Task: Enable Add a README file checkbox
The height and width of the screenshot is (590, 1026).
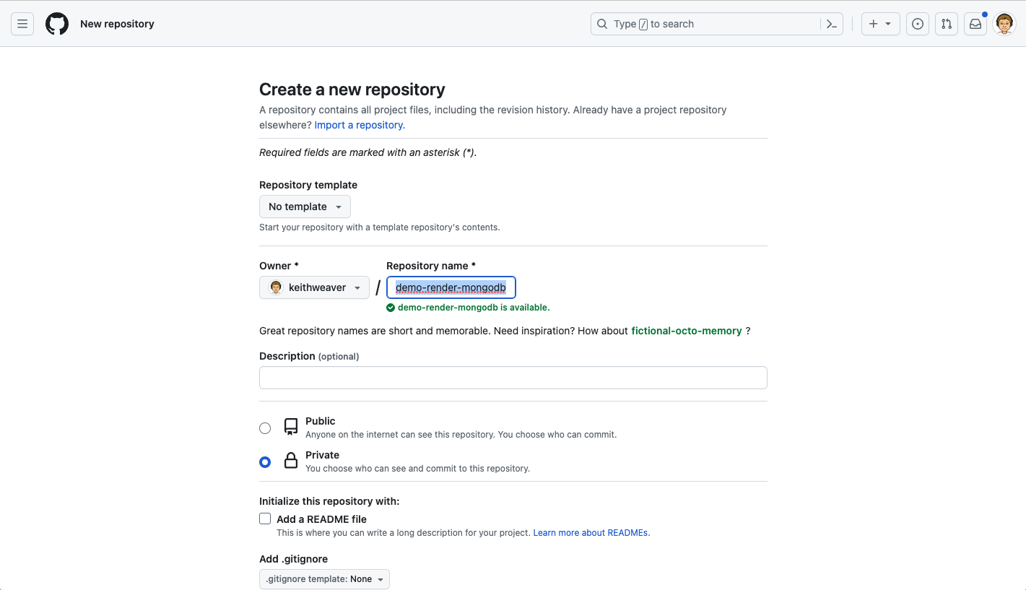Action: point(265,519)
